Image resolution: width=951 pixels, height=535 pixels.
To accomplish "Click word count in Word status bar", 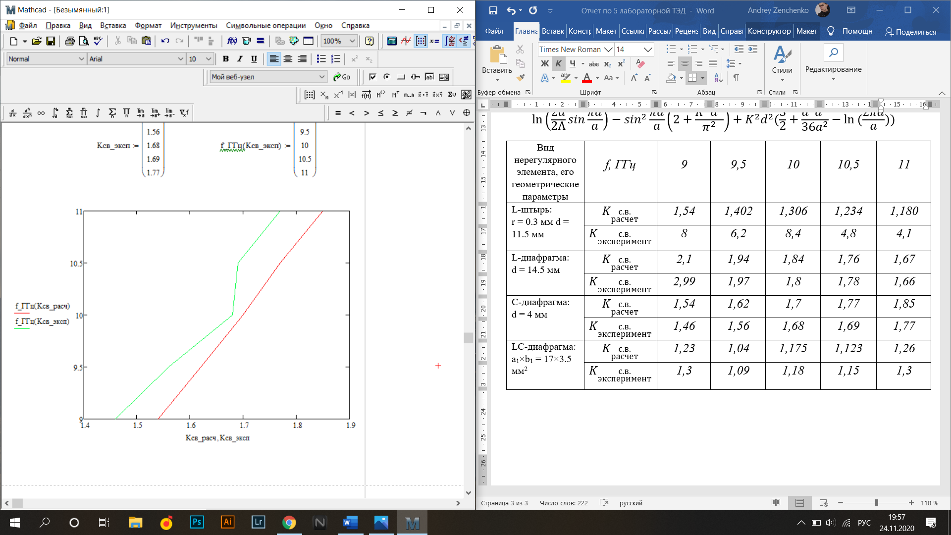I will [x=563, y=503].
